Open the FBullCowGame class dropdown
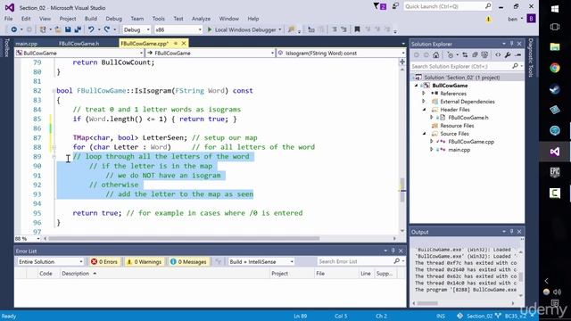The image size is (571, 321). coord(210,53)
